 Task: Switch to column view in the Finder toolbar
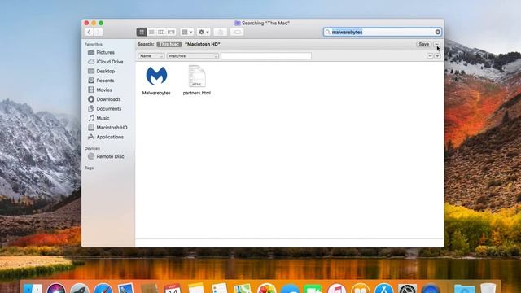coord(161,32)
